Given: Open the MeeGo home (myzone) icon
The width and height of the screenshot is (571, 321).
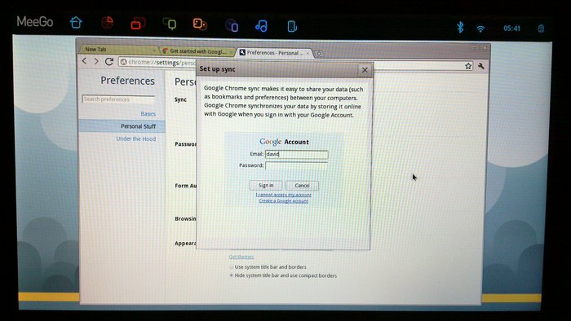Looking at the screenshot, I should point(76,23).
